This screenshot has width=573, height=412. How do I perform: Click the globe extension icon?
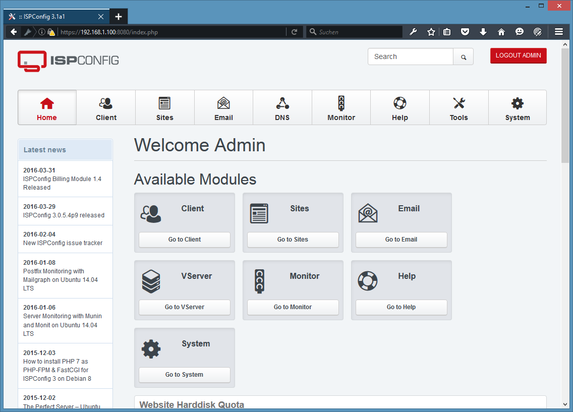tap(538, 32)
